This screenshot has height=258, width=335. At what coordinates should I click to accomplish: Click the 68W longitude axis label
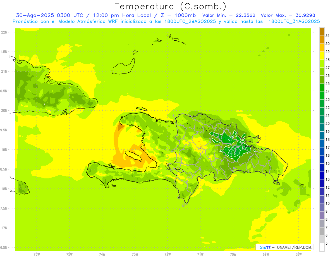tap(298, 254)
